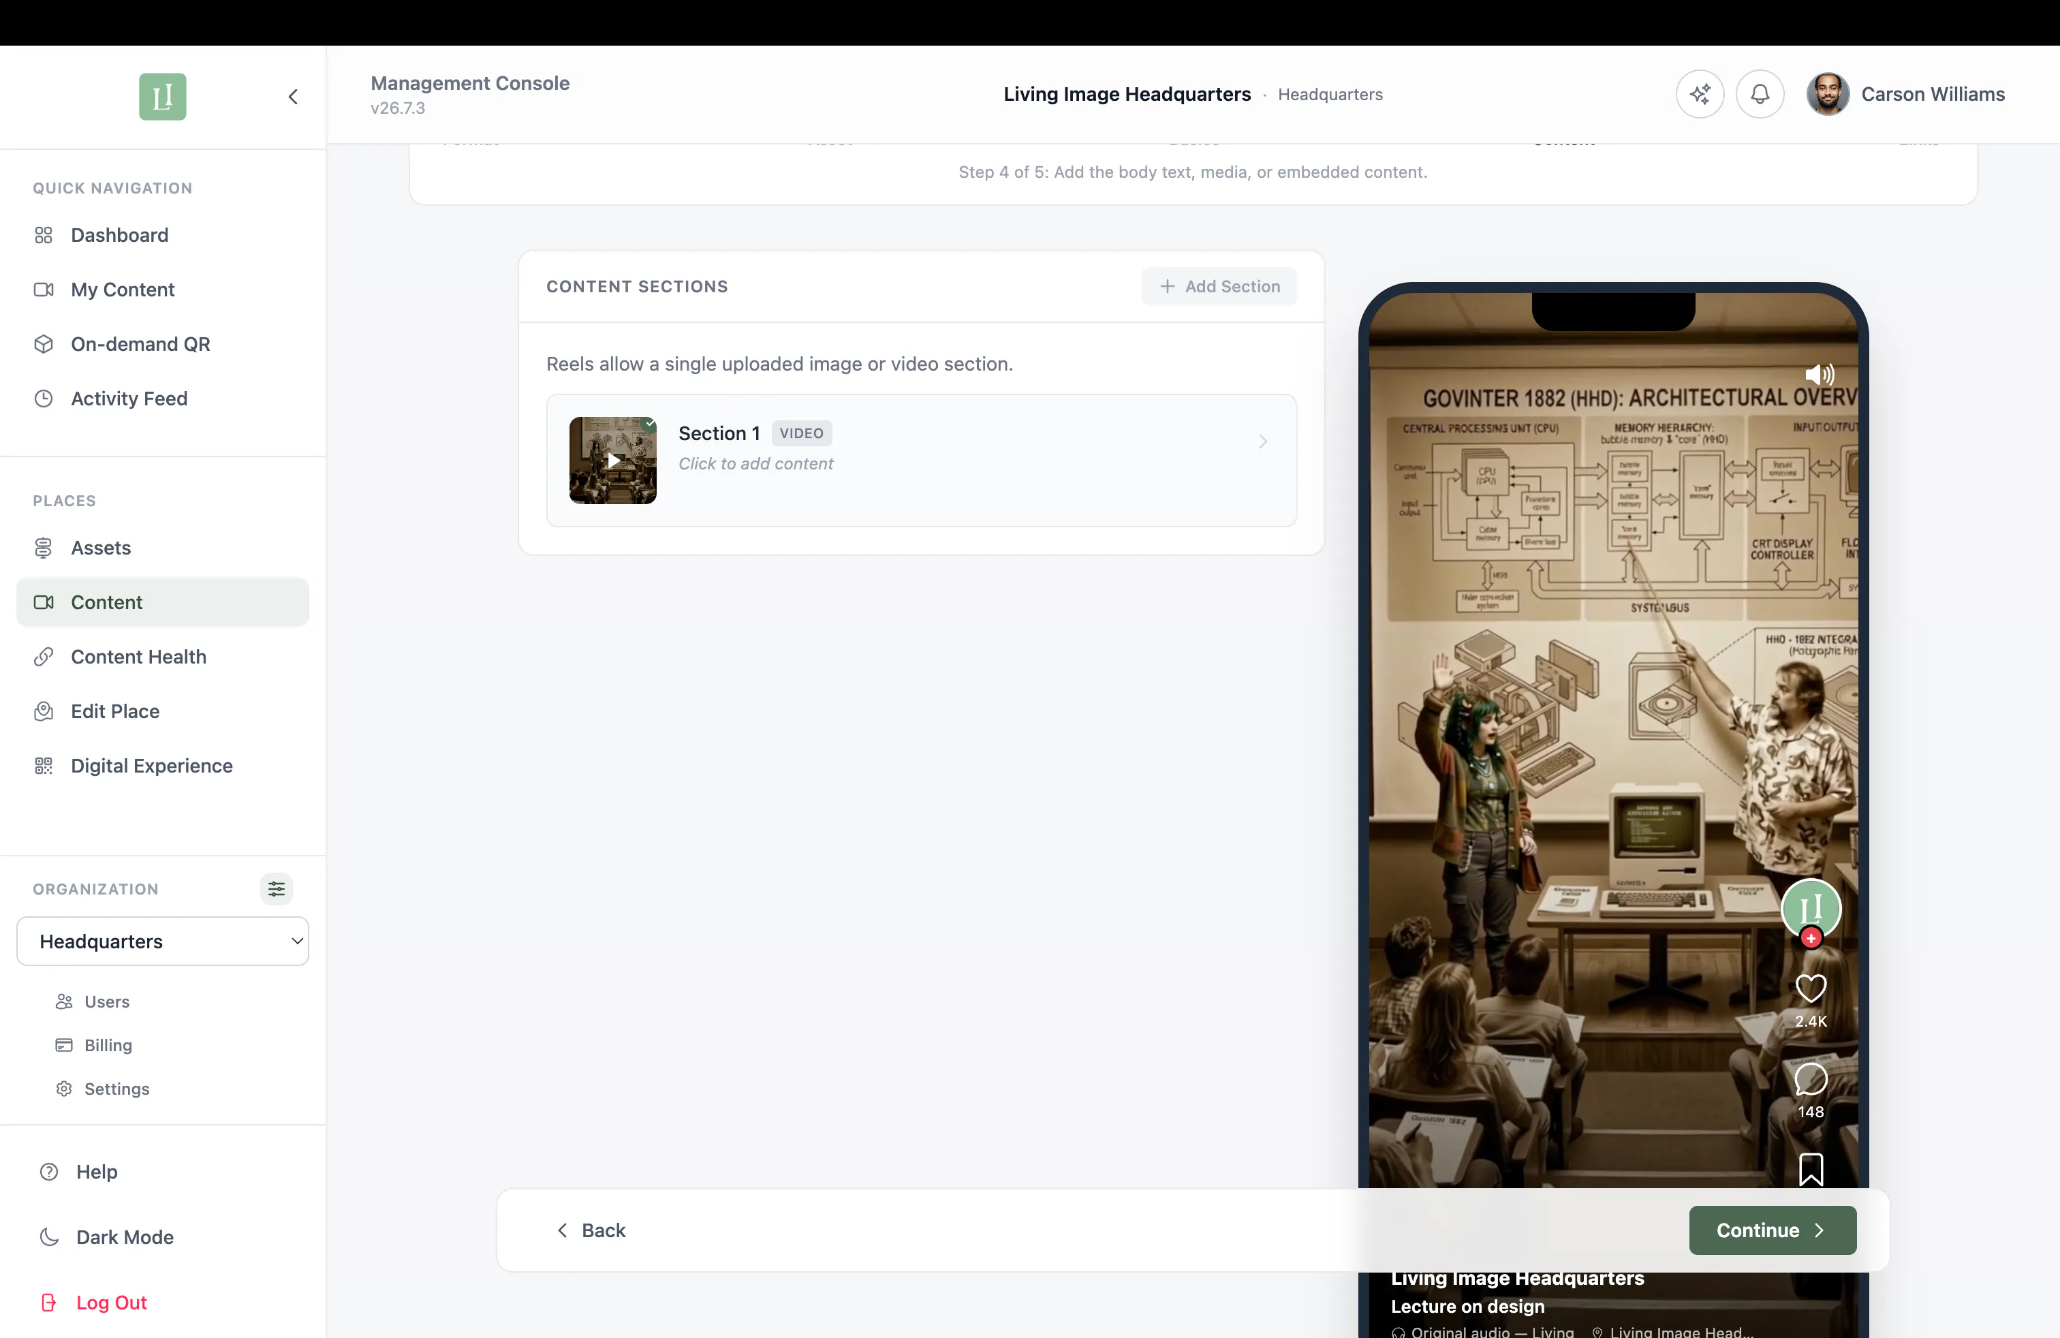
Task: Open Digital Experience
Action: coord(163,766)
